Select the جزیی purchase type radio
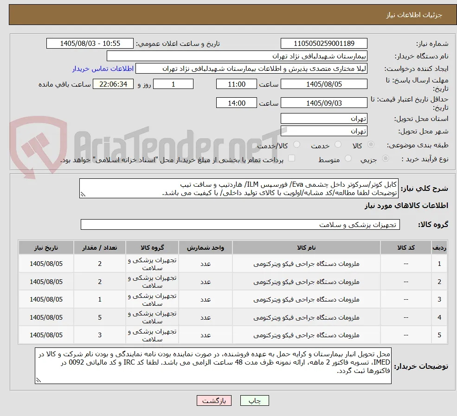The image size is (457, 416). click(x=385, y=158)
